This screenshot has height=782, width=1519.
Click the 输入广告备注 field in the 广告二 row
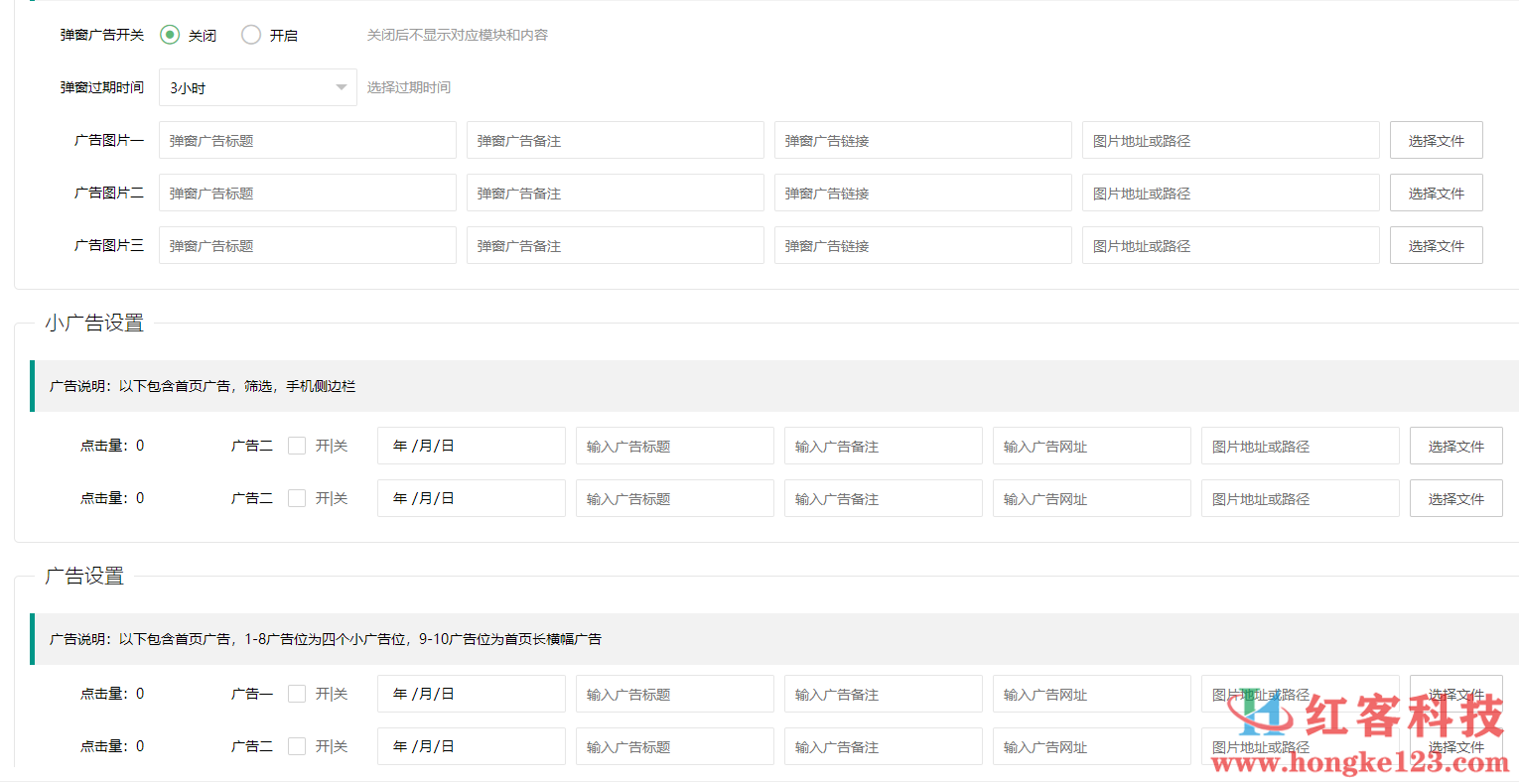pos(883,746)
